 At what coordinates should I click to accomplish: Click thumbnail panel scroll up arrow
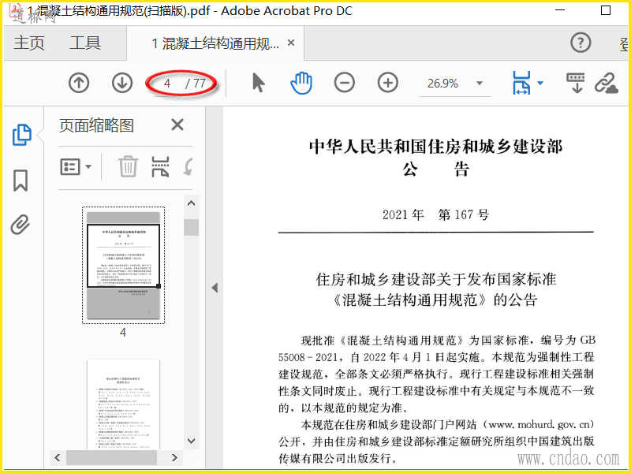pos(192,203)
